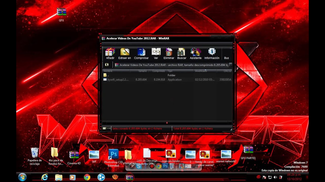Expand the archive path dropdown arrow
Image resolution: width=325 pixels, height=182 pixels.
(230, 65)
